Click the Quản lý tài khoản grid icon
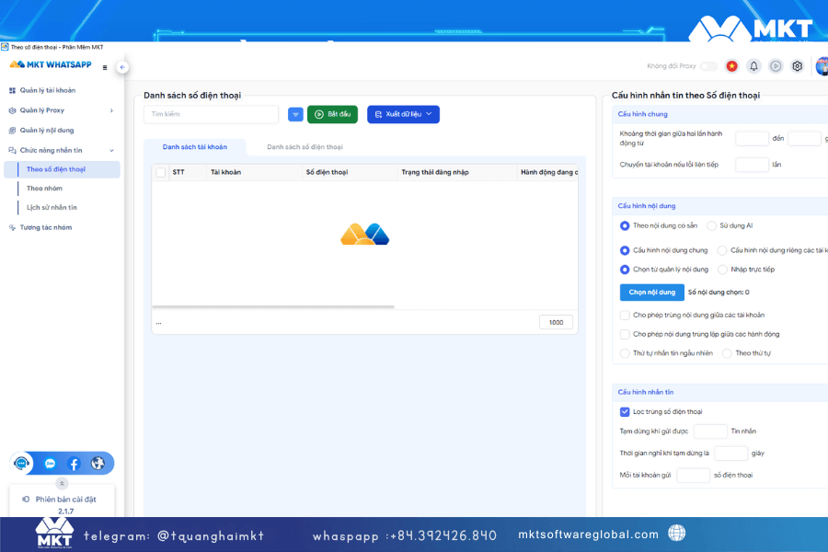Viewport: 828px width, 552px height. point(12,90)
